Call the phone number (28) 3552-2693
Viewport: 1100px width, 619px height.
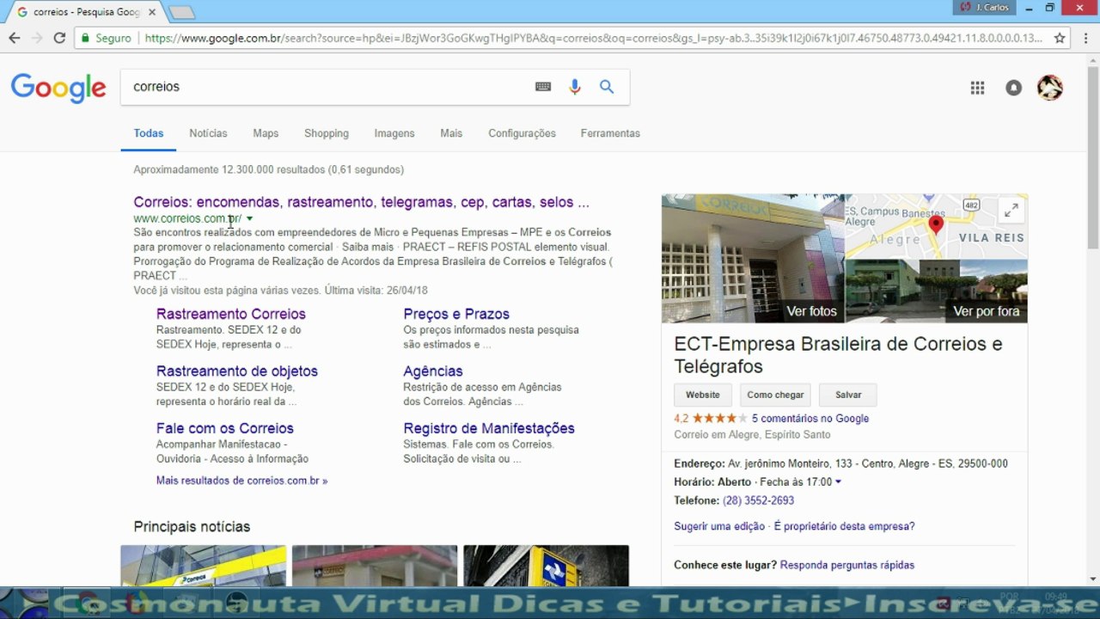(x=758, y=500)
